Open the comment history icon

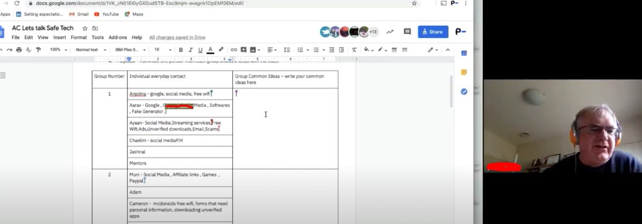(407, 32)
